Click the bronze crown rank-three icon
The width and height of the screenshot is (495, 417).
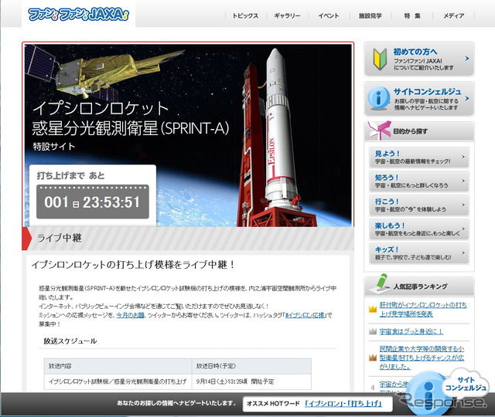pos(373,358)
